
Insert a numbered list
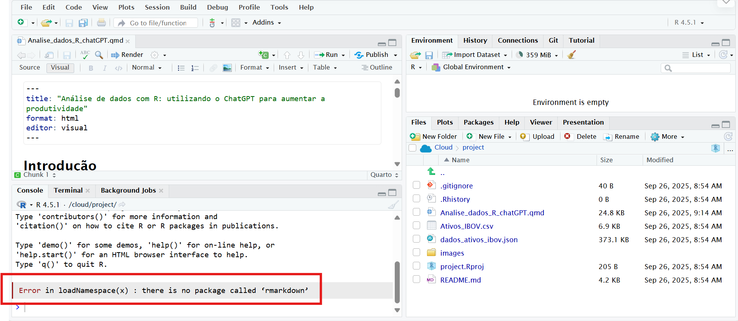pos(195,68)
